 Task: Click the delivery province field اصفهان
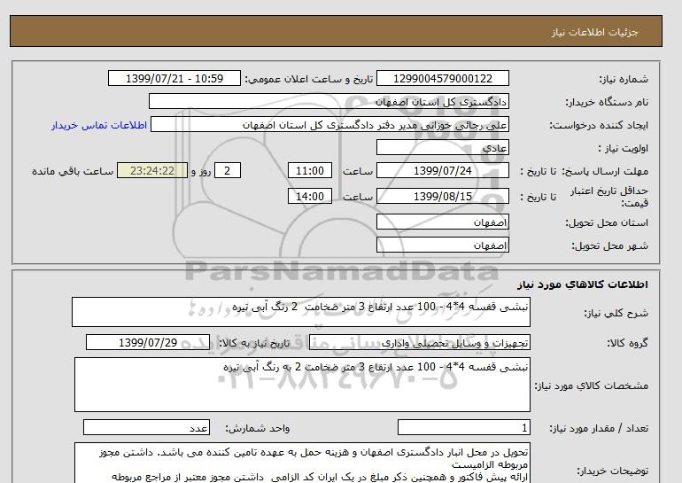point(442,222)
